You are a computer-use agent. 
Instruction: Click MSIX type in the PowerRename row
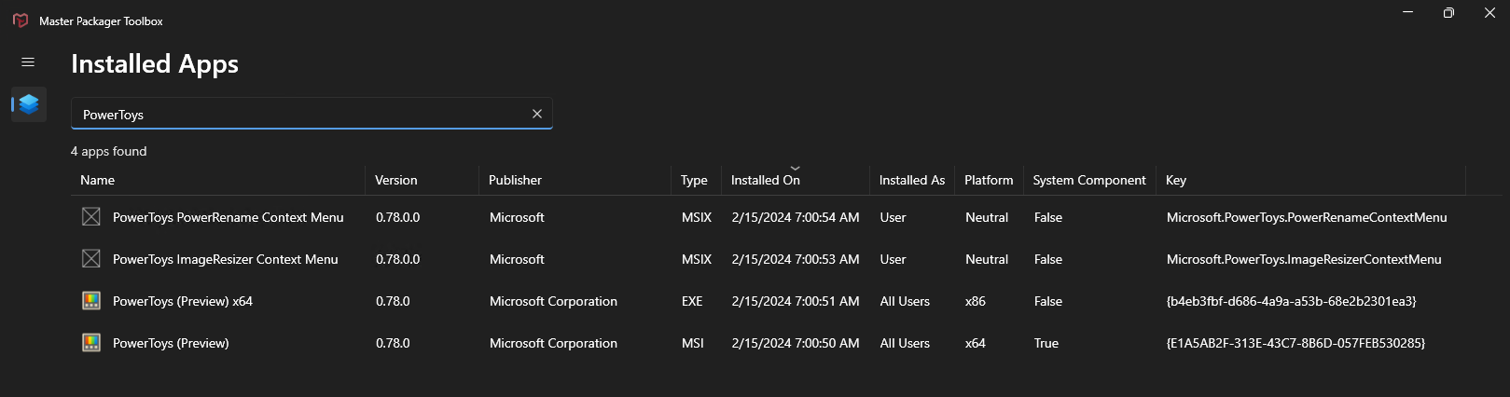(x=697, y=217)
